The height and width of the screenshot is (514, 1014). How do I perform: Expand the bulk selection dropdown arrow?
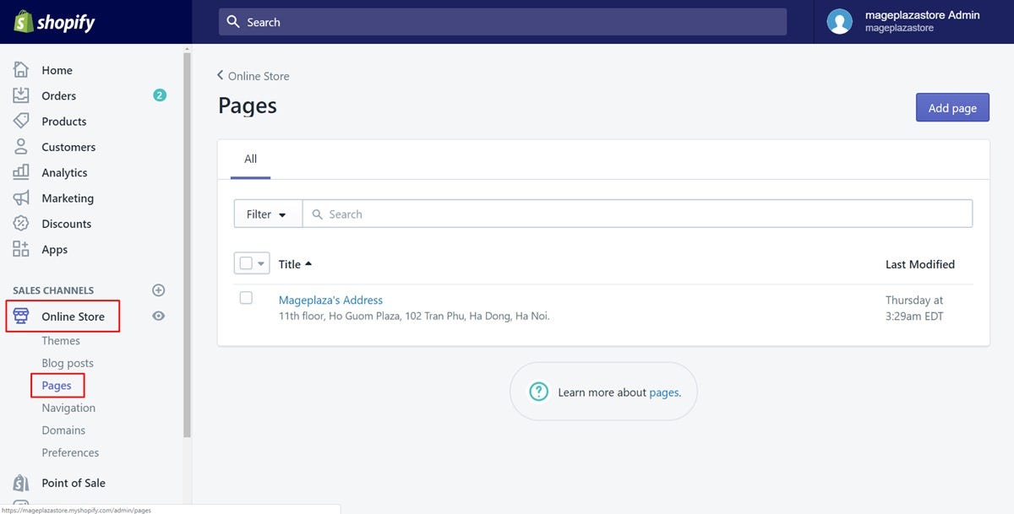pos(259,262)
